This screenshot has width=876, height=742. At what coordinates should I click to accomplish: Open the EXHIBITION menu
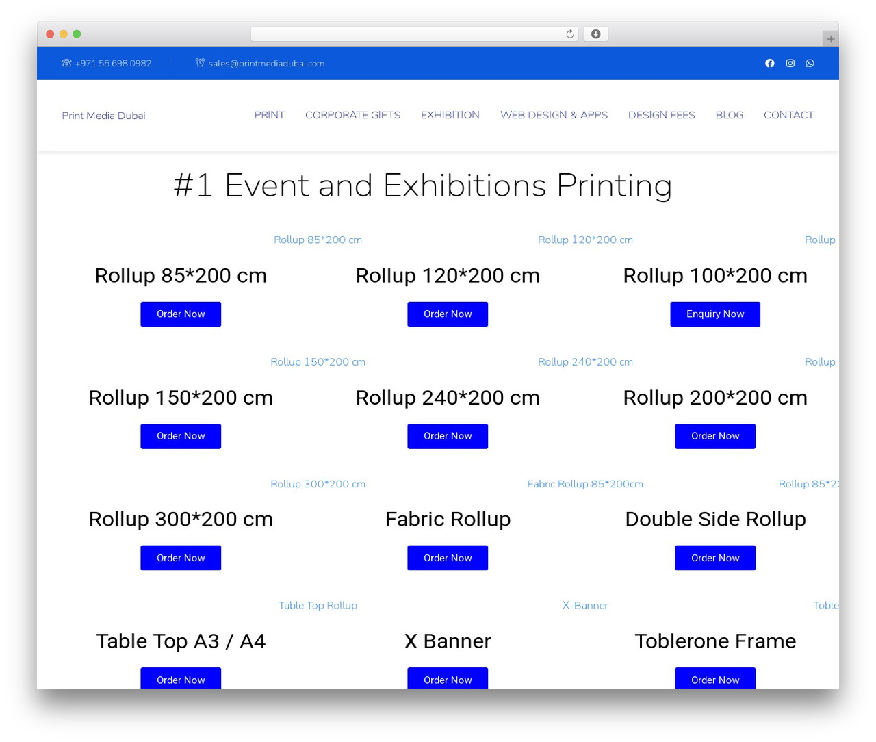450,115
